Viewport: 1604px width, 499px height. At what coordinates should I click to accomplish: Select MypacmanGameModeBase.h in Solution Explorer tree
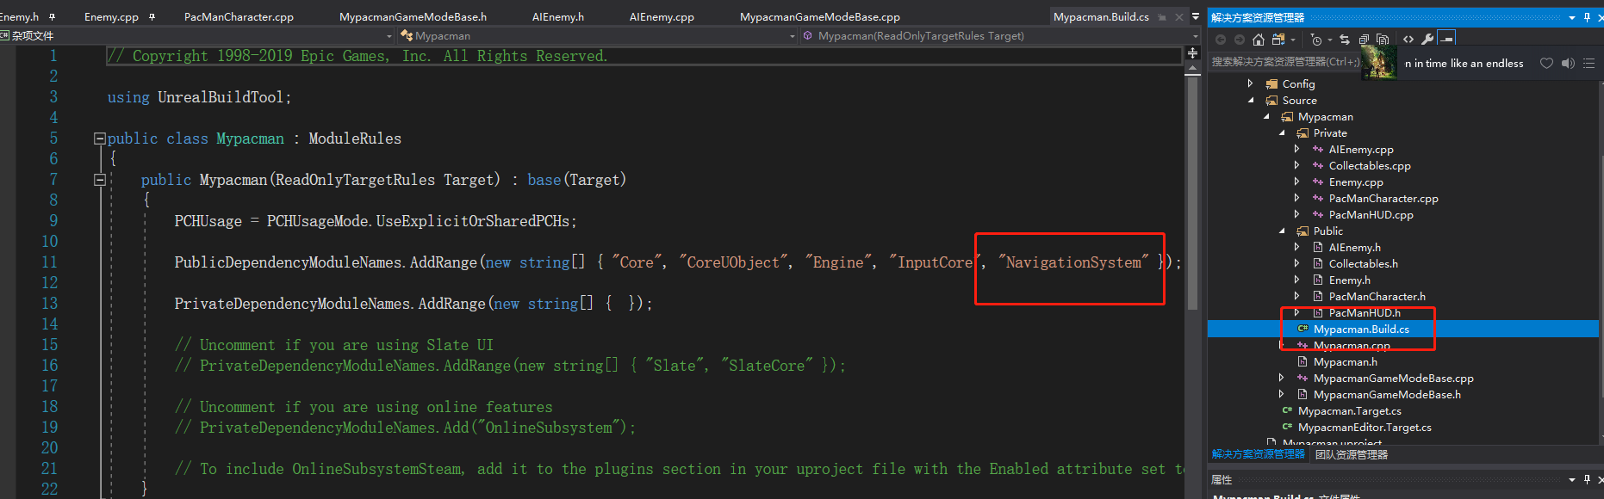tap(1387, 395)
